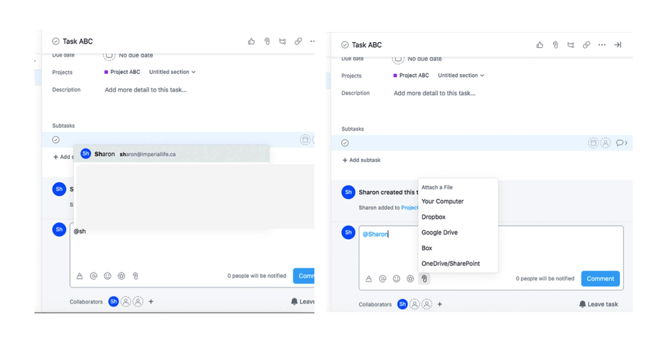Click the @mention icon in the left comment toolbar
This screenshot has height=337, width=655.
(x=93, y=276)
